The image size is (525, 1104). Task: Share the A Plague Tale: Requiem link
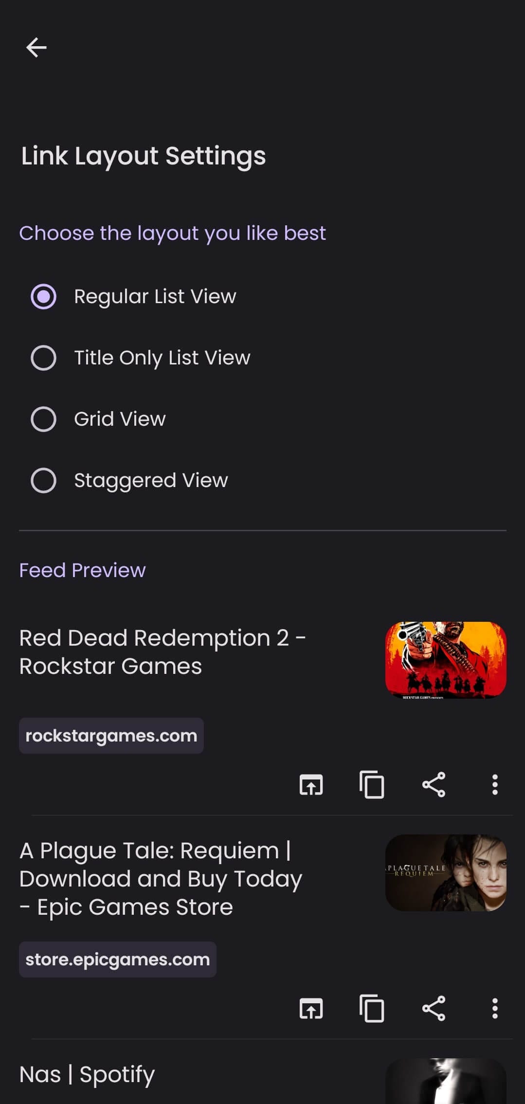(x=434, y=1008)
